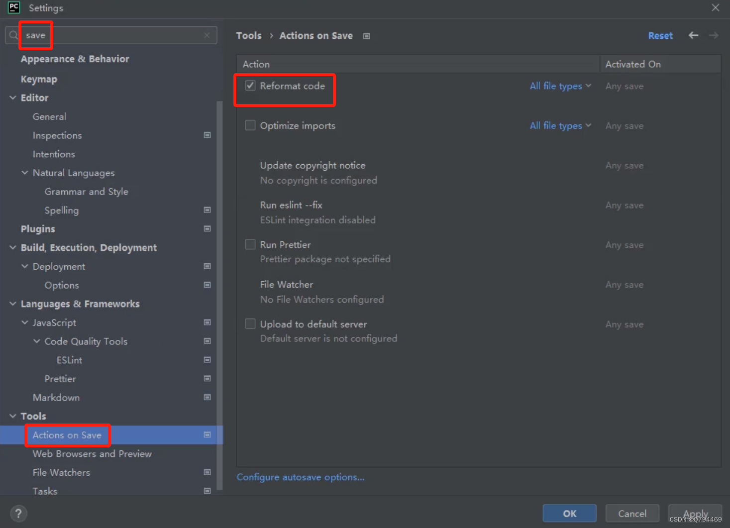The width and height of the screenshot is (730, 528).
Task: Click the Reset link
Action: (x=660, y=35)
